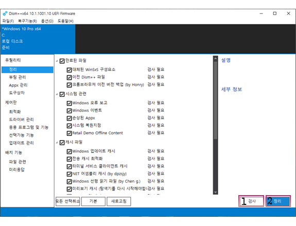The width and height of the screenshot is (296, 226).
Task: Select 정리 in the sidebar
Action: tap(27, 69)
